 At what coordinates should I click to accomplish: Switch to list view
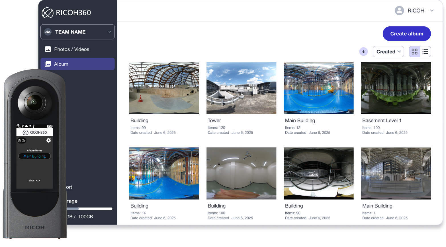point(425,52)
